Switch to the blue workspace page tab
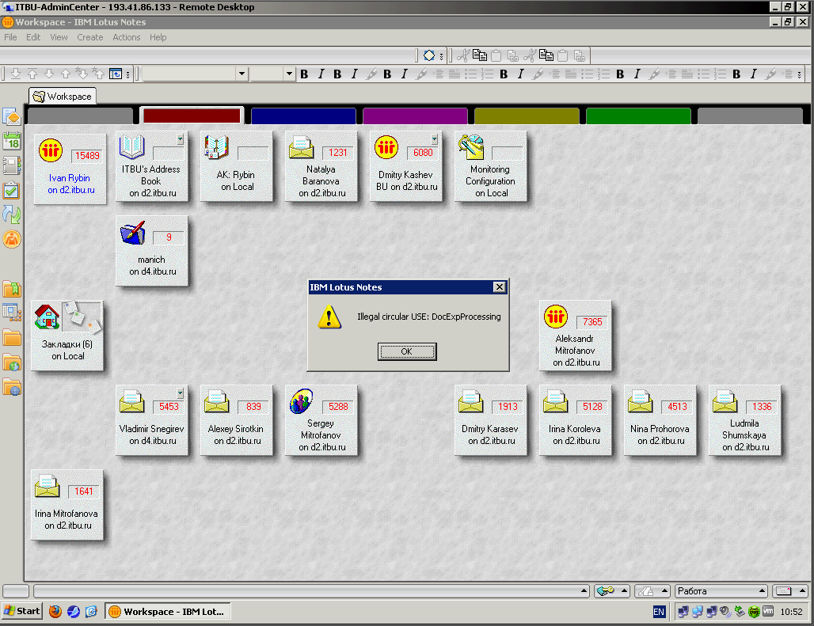 tap(304, 116)
